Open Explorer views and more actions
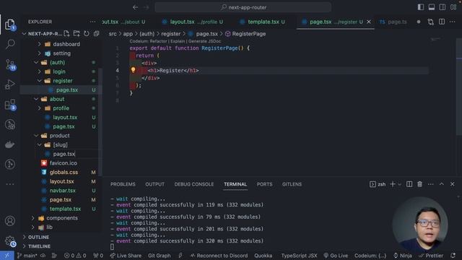This screenshot has height=260, width=462. (92, 22)
